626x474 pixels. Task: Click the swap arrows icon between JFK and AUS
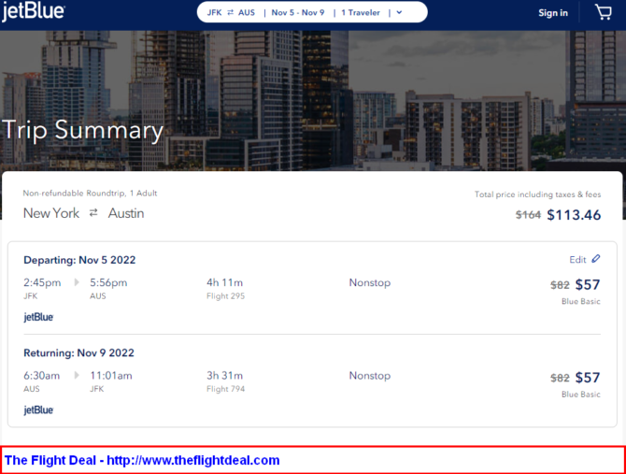[231, 12]
